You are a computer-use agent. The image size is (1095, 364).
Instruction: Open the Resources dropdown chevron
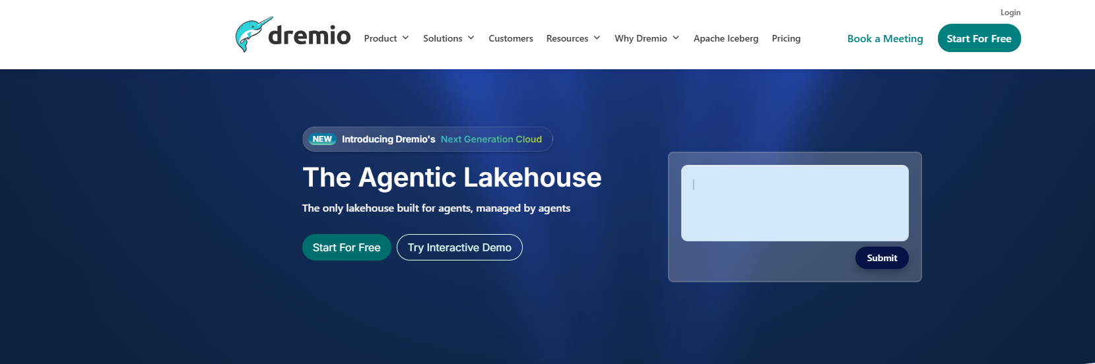pyautogui.click(x=597, y=38)
